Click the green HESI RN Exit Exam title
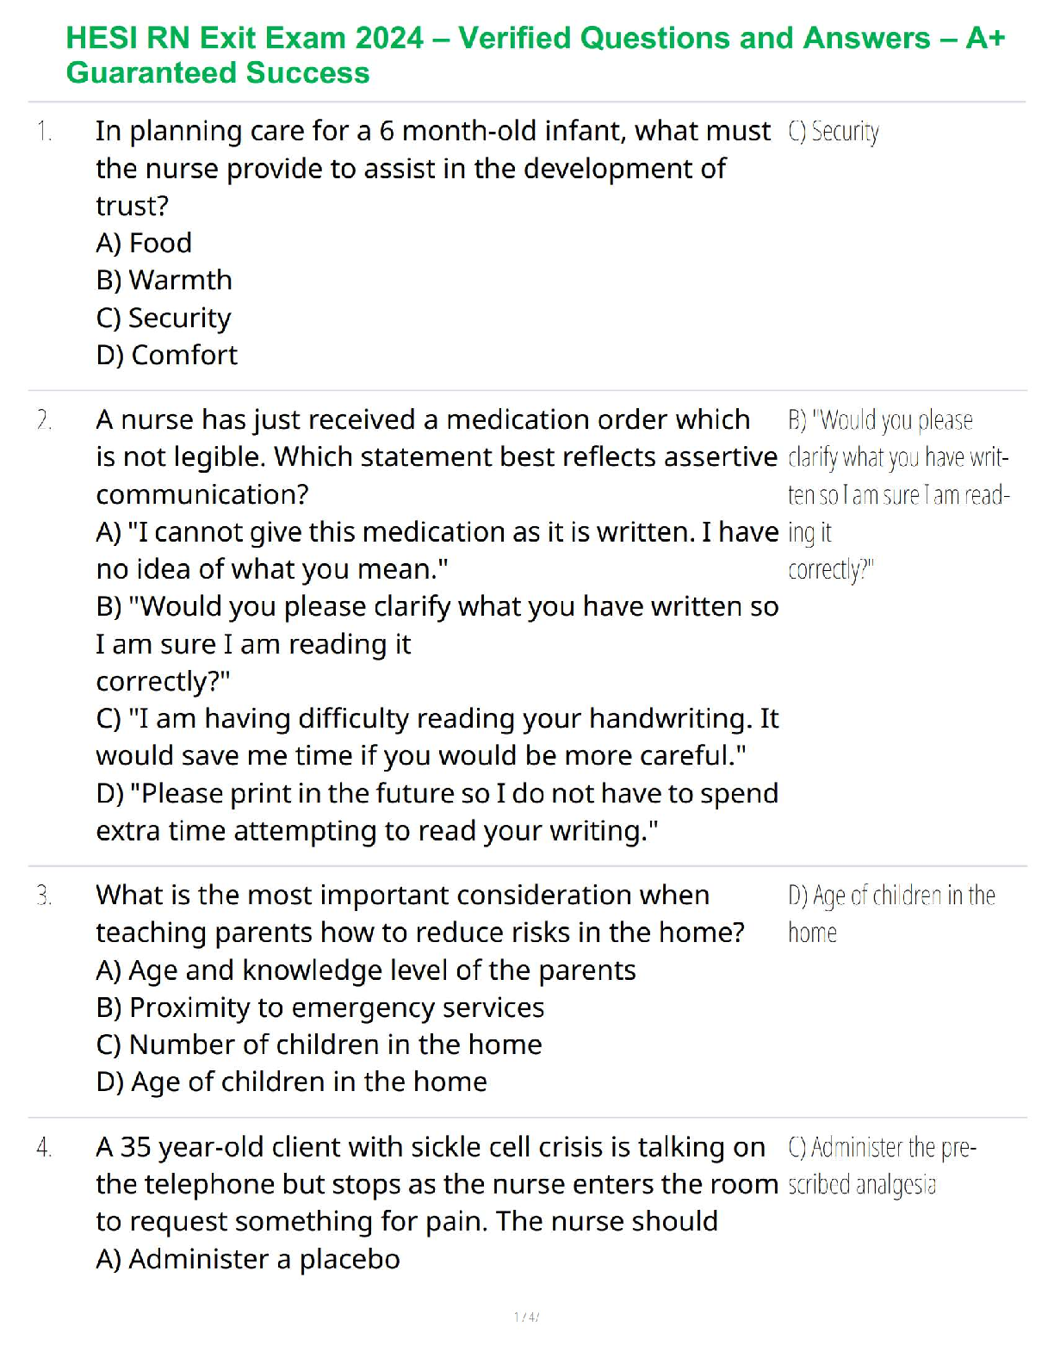The height and width of the screenshot is (1364, 1054). pyautogui.click(x=535, y=55)
